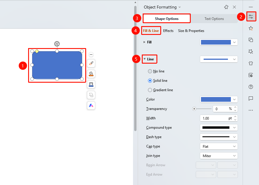
Task: Open the comment bubble icon in sidebar
Action: coord(251,99)
